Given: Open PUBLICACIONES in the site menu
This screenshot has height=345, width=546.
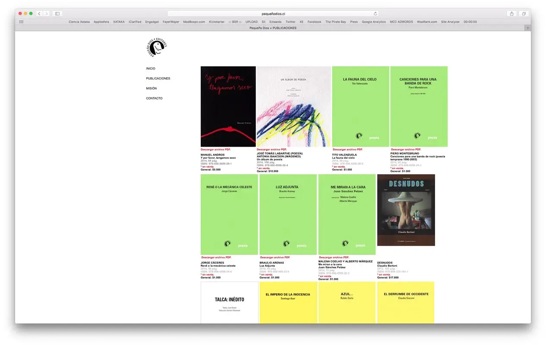Looking at the screenshot, I should [x=158, y=78].
